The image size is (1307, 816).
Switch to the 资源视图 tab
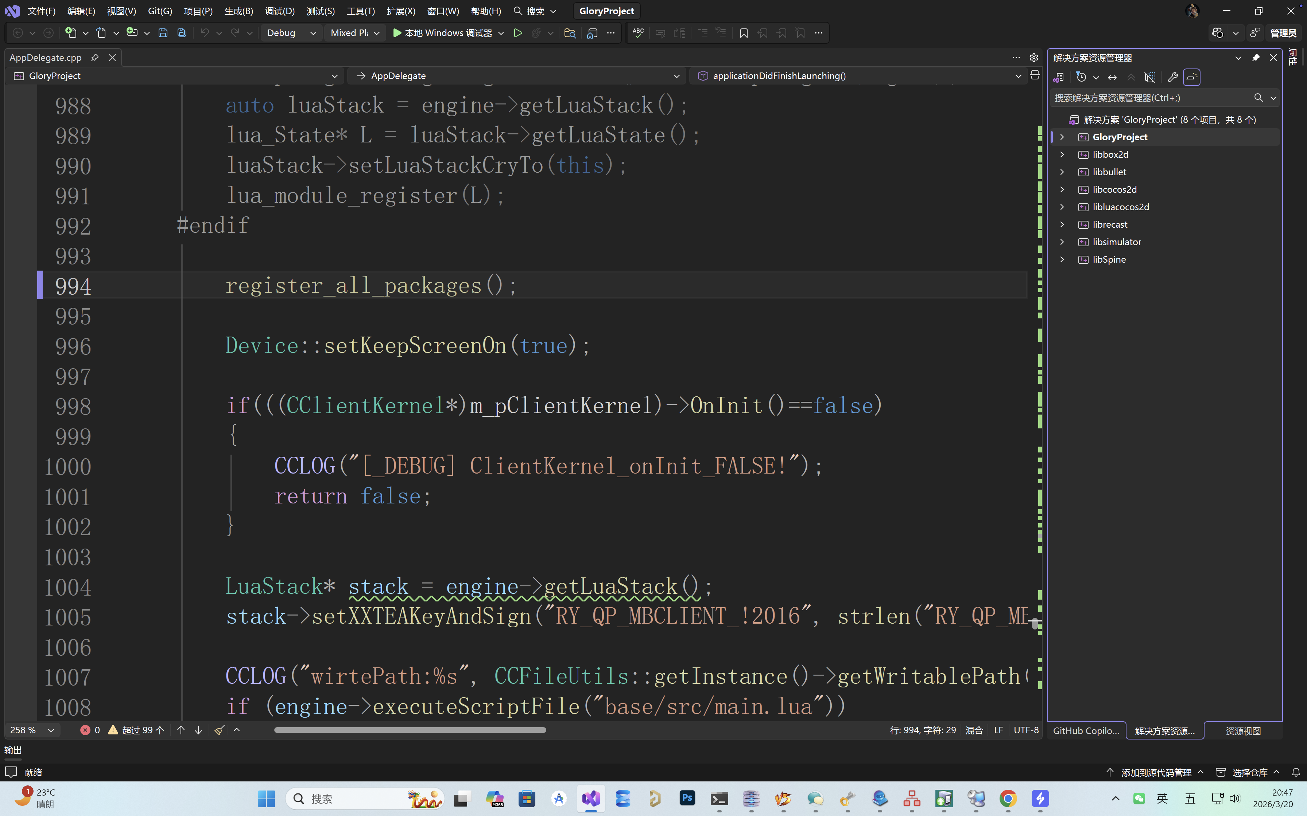click(1243, 731)
